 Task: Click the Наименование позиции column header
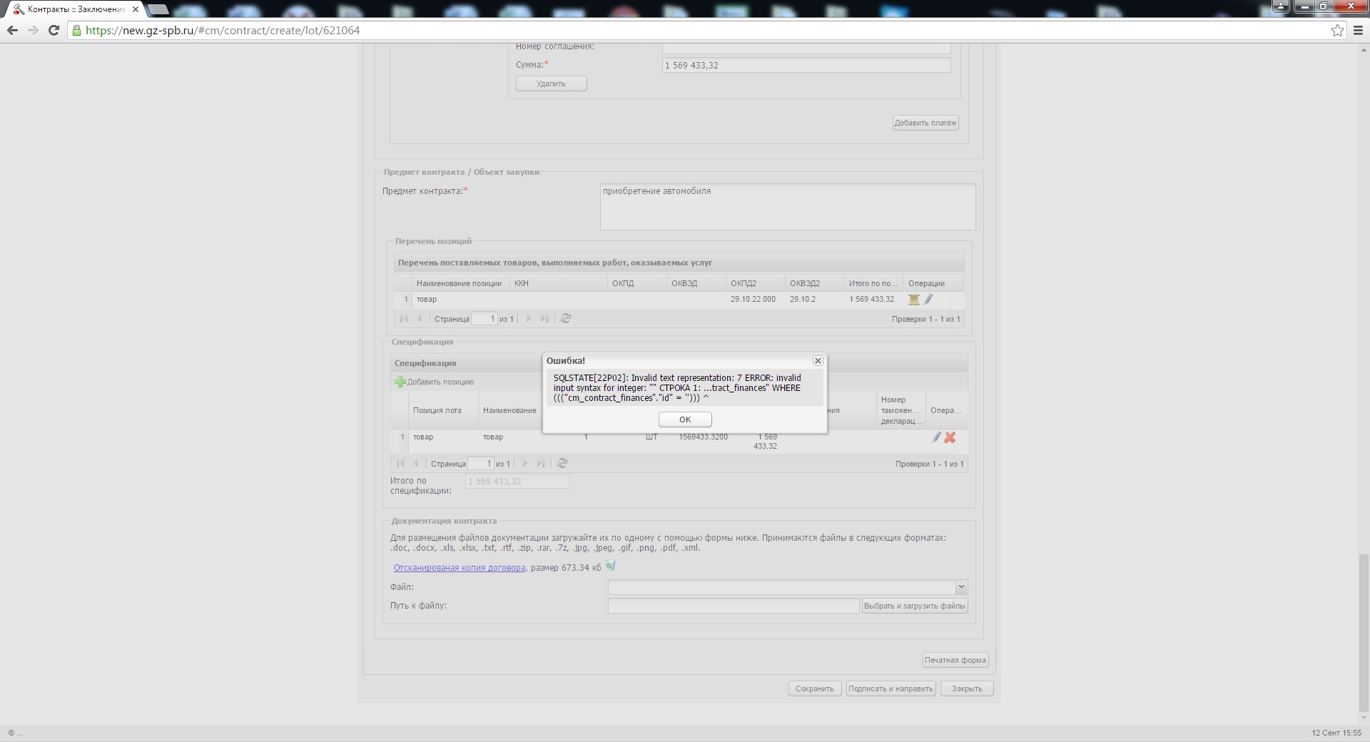[x=460, y=283]
